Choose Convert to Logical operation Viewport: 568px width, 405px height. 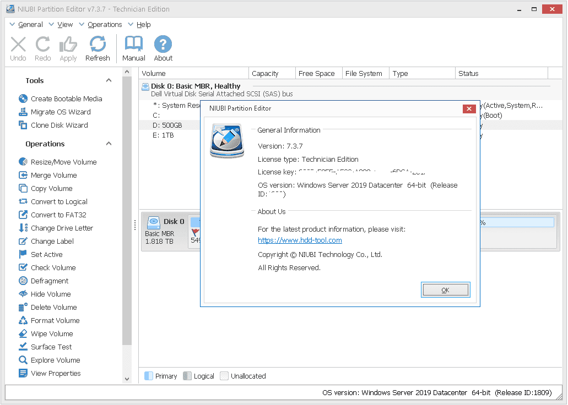(x=53, y=201)
